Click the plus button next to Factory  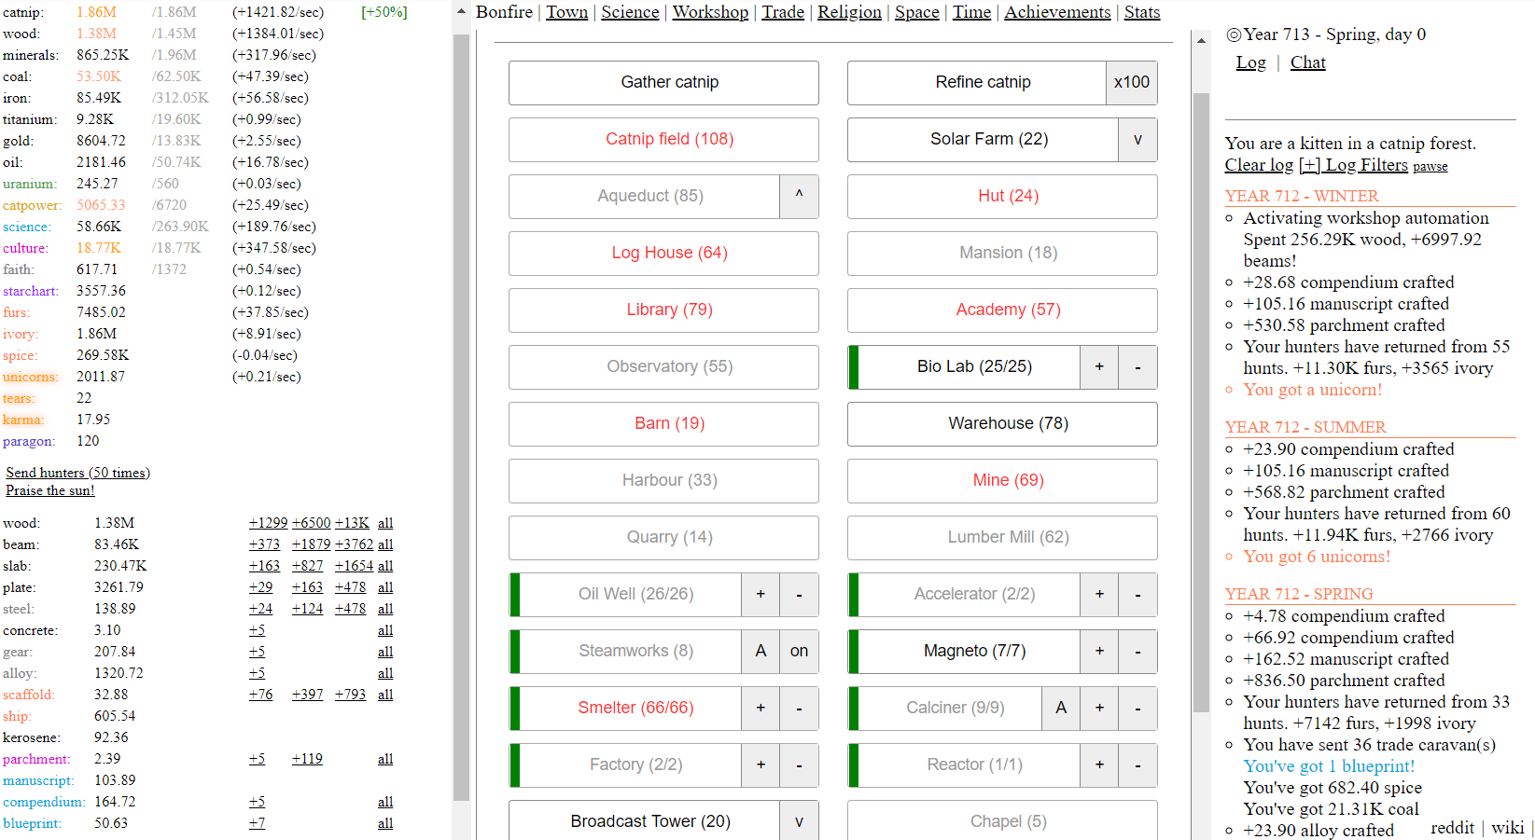(760, 765)
